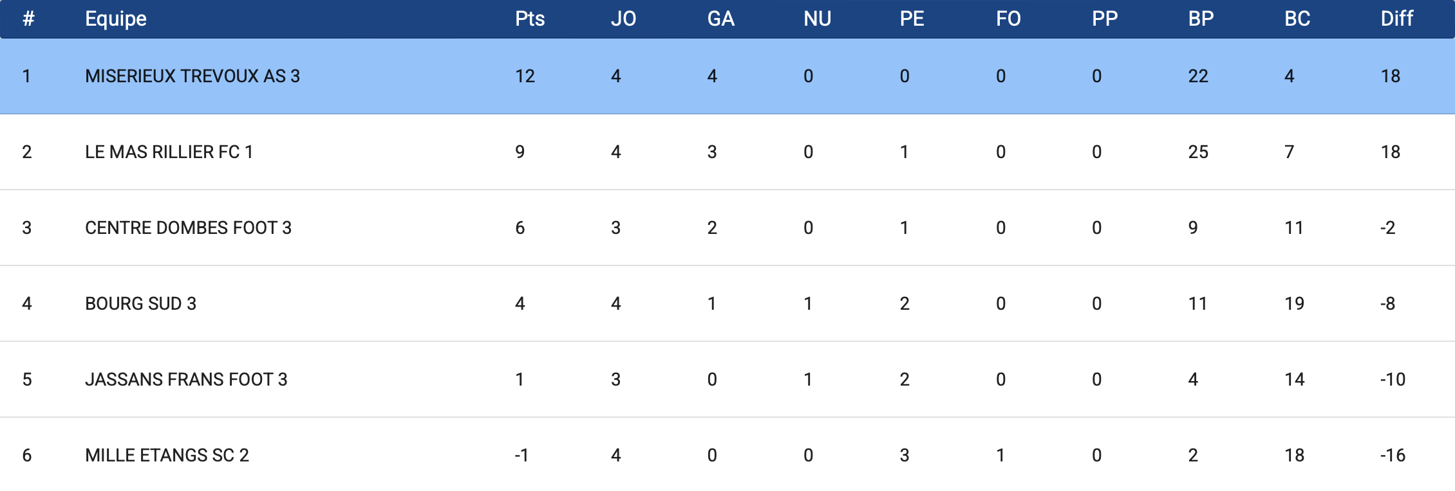Sort by the Pts column header

click(530, 19)
